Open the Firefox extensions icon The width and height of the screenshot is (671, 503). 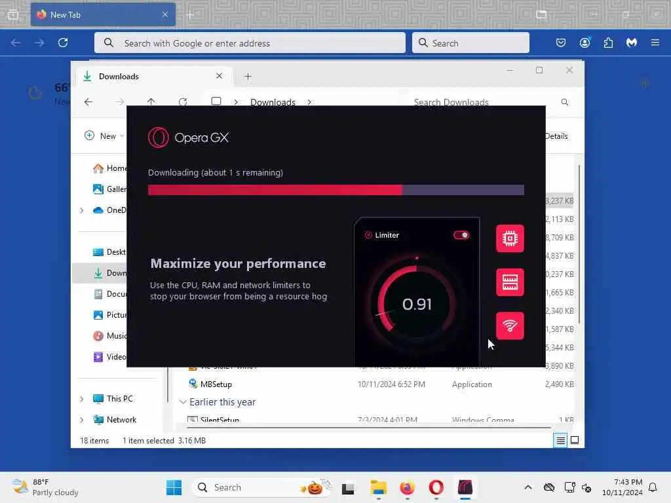coord(608,43)
